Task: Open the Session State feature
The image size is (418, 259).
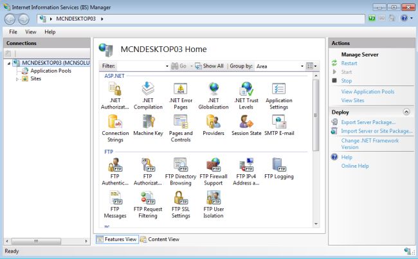Action: pos(246,126)
